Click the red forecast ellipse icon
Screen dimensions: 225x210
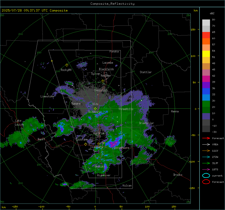coord(206,182)
